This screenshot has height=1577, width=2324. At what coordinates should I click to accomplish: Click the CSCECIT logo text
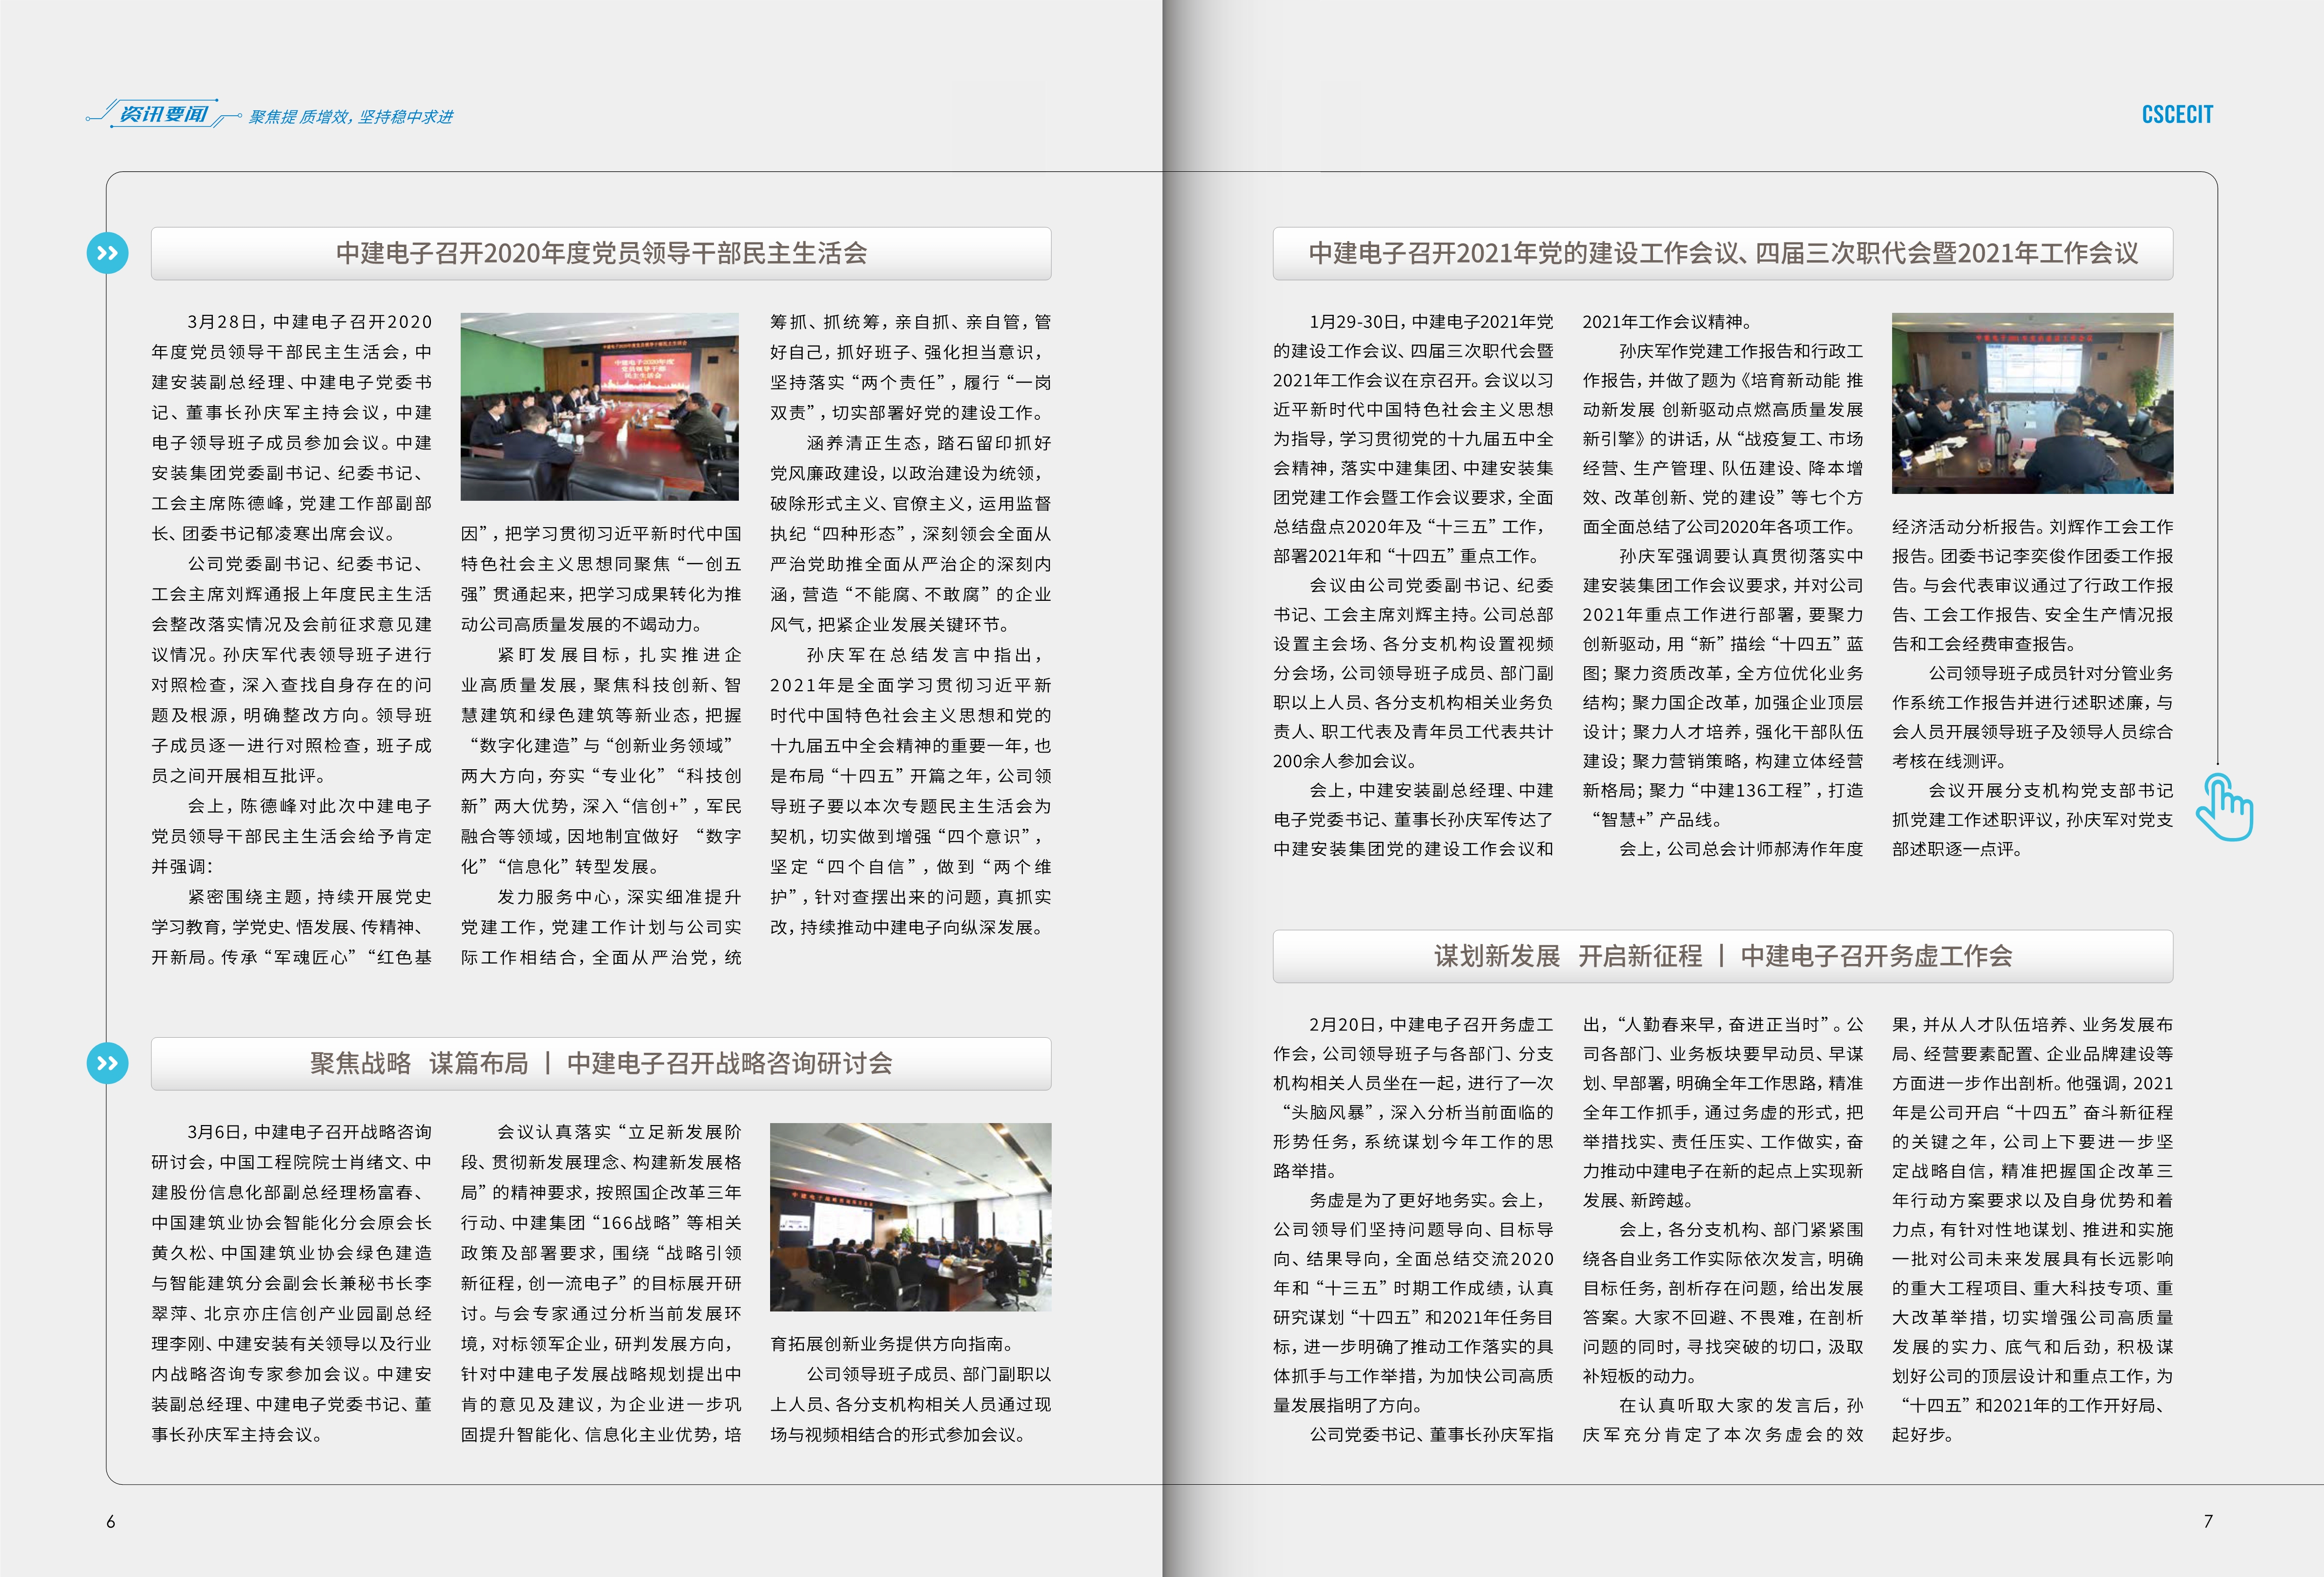coord(2177,114)
